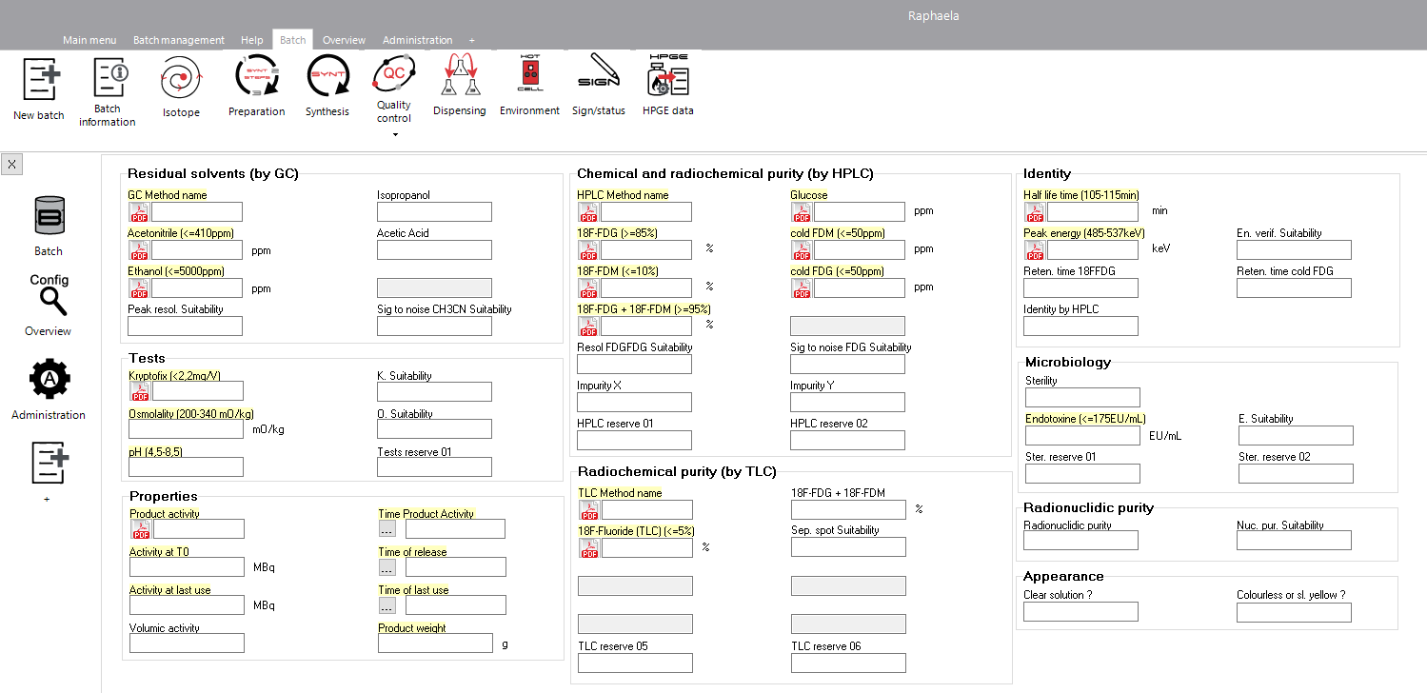This screenshot has width=1427, height=693.
Task: Click the add-document plus sidebar icon
Action: (49, 464)
